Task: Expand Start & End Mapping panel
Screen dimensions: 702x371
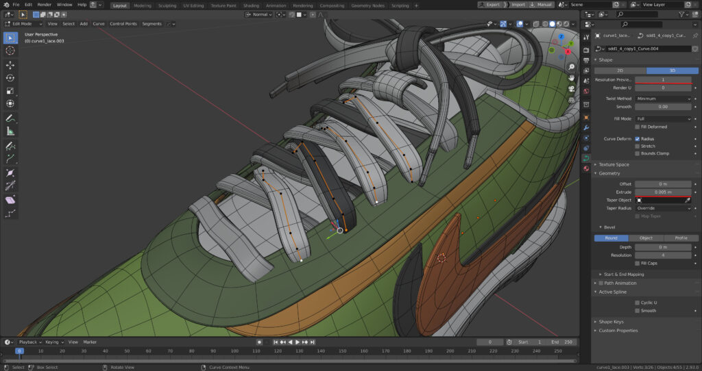Action: coord(624,274)
